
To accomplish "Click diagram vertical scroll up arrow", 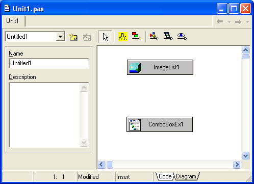I will tap(246, 50).
